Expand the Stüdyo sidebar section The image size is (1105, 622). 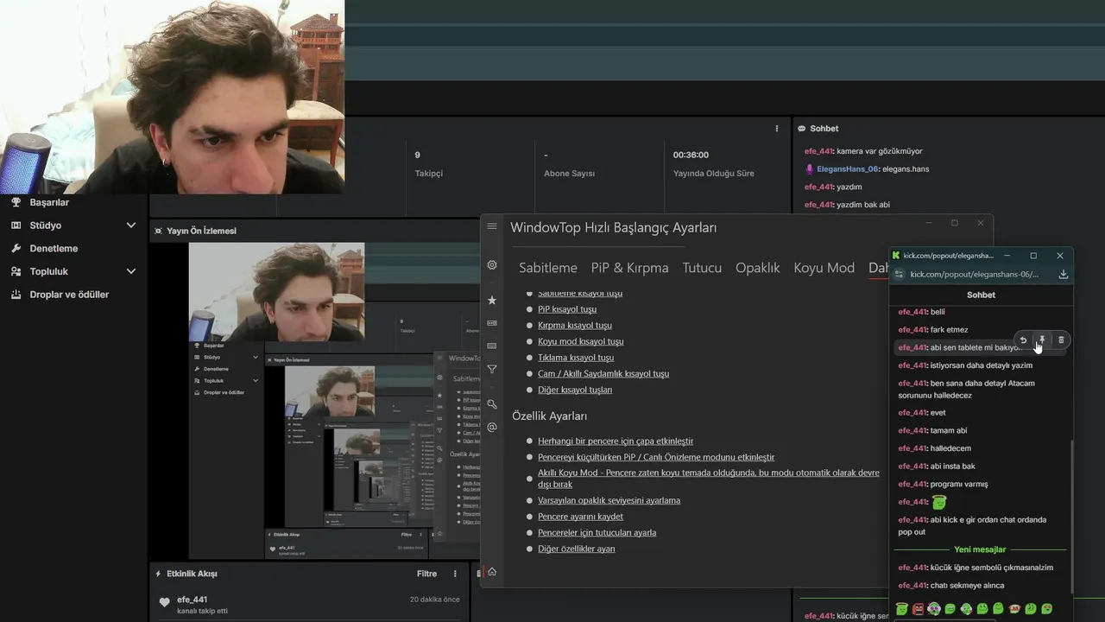[x=131, y=225]
